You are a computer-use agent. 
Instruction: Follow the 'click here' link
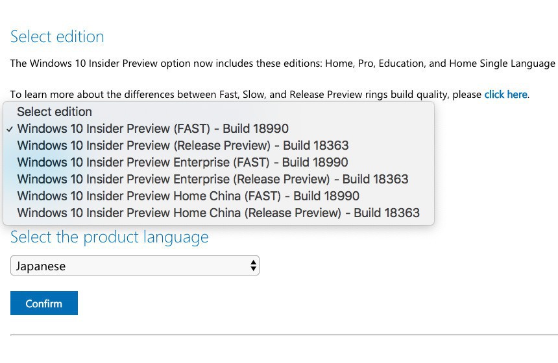coord(505,95)
